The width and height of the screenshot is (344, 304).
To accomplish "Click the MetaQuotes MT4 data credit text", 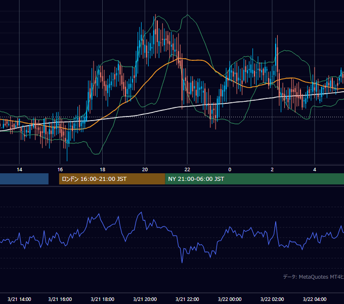I will point(314,277).
